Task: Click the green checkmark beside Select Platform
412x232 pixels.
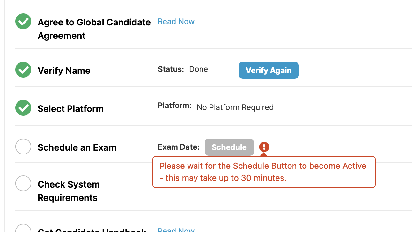Action: 23,108
